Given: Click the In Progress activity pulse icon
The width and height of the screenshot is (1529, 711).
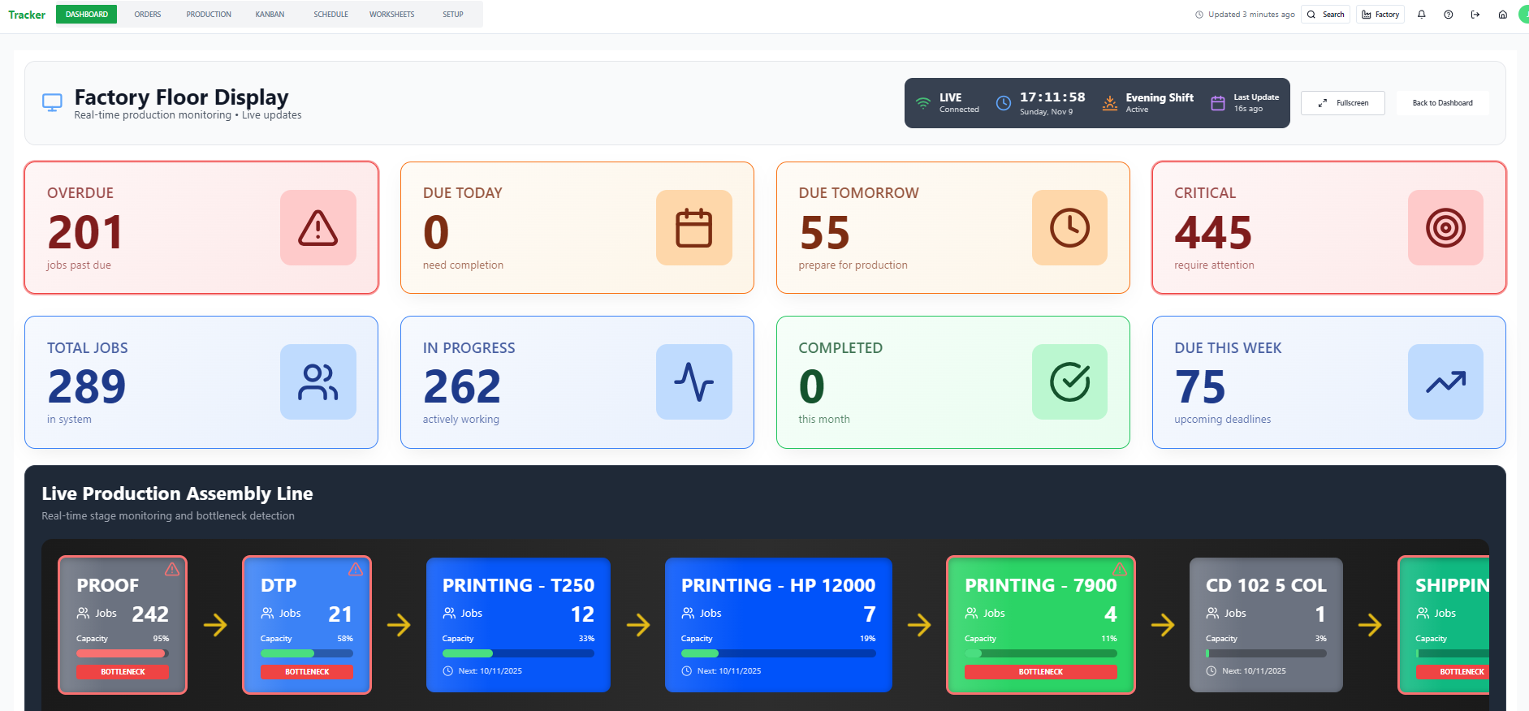Looking at the screenshot, I should pos(694,382).
